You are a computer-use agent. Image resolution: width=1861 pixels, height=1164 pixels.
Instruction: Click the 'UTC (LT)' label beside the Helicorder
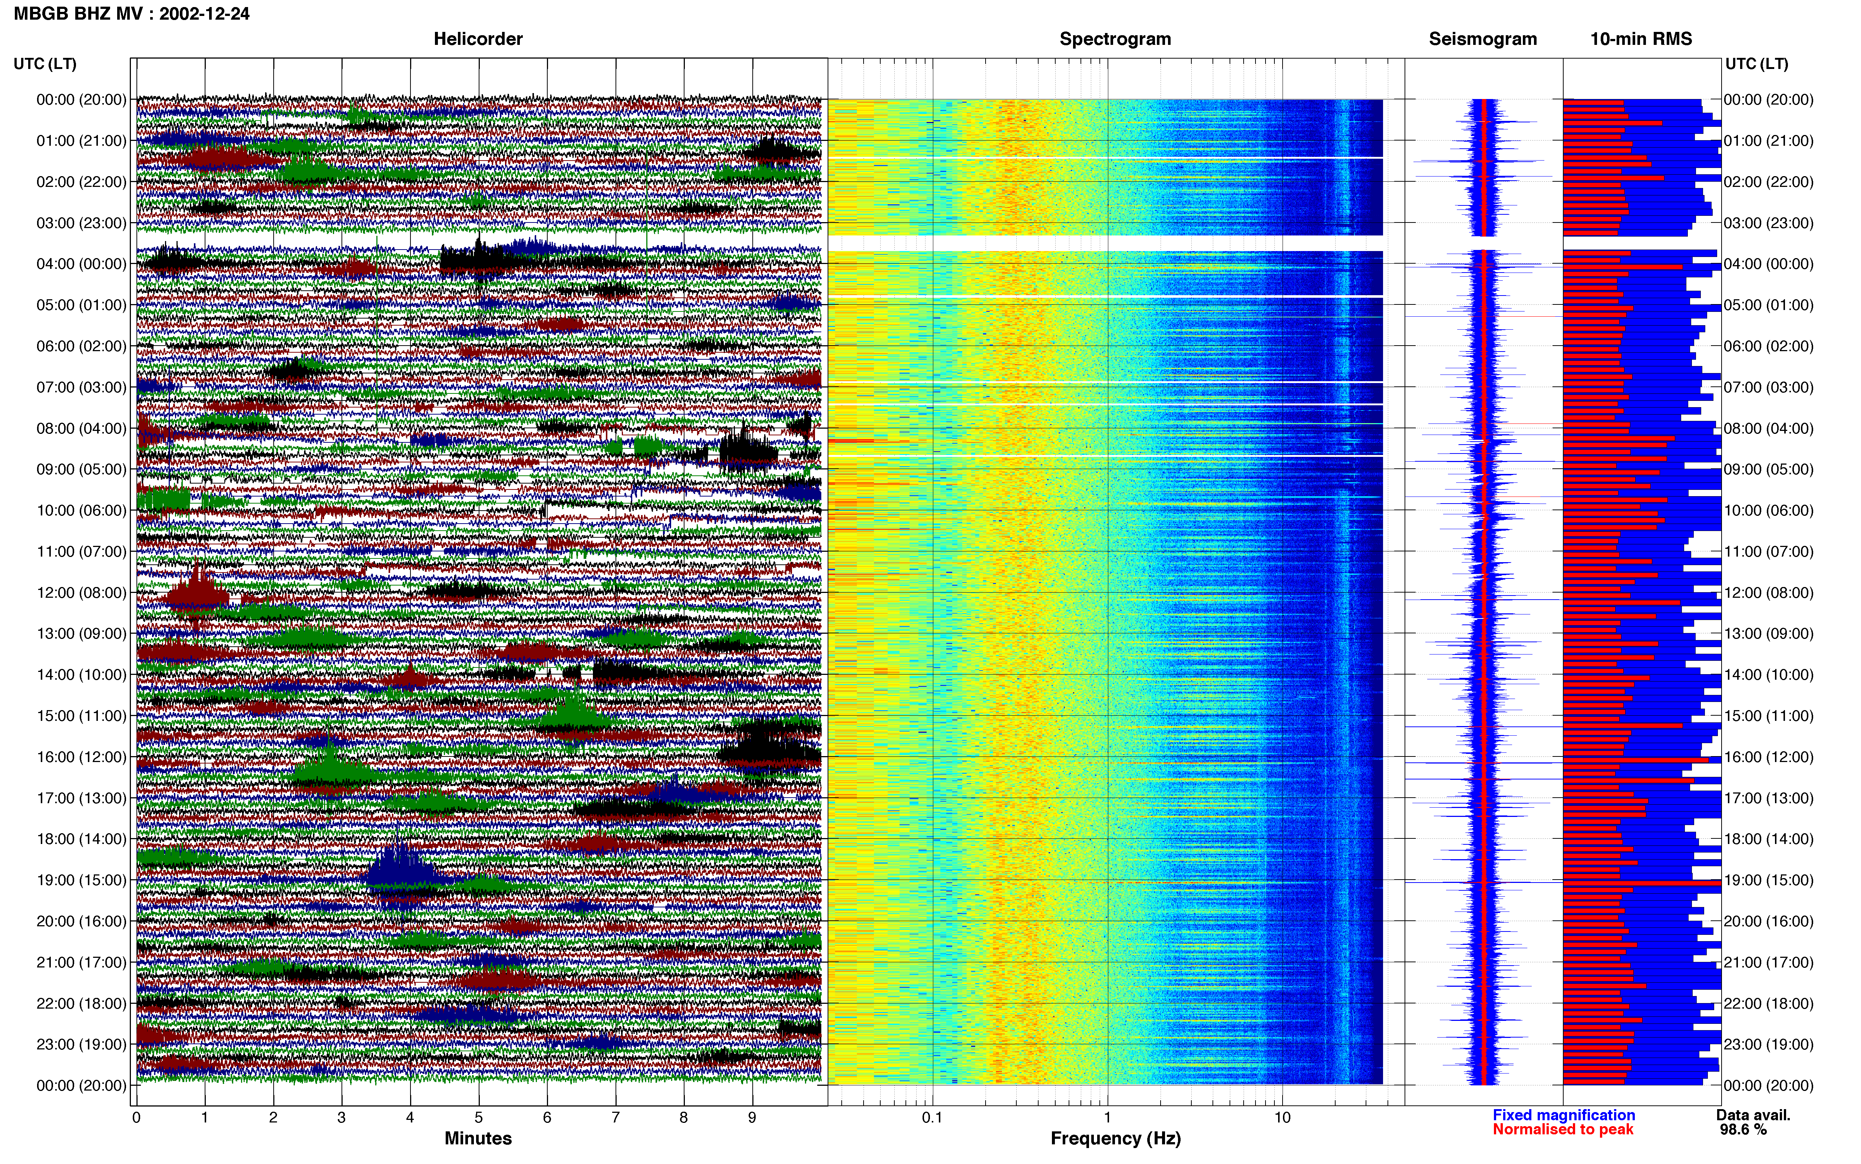45,64
